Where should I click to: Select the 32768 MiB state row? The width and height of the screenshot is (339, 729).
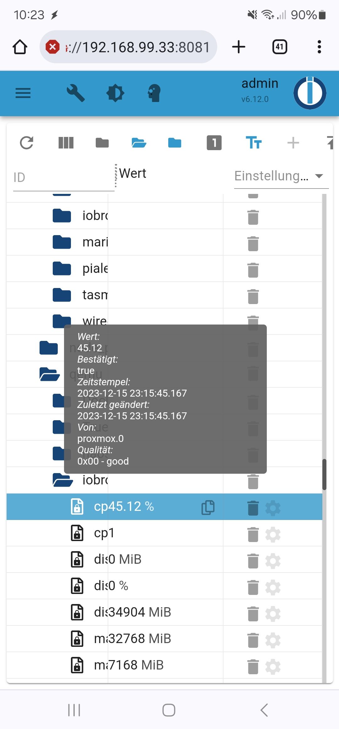coord(164,639)
